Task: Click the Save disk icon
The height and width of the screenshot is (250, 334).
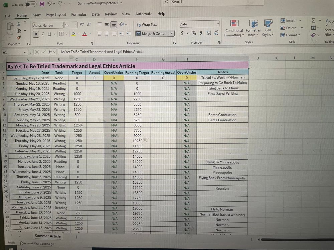Action: [x=42, y=4]
